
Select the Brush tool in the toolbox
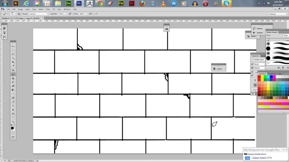pyautogui.click(x=13, y=74)
